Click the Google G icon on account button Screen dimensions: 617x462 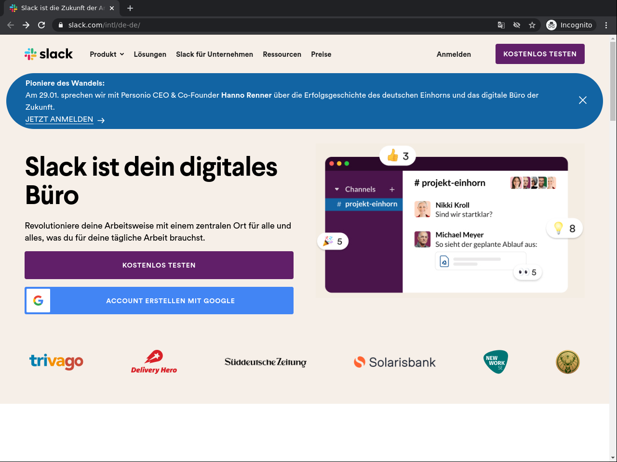point(38,301)
